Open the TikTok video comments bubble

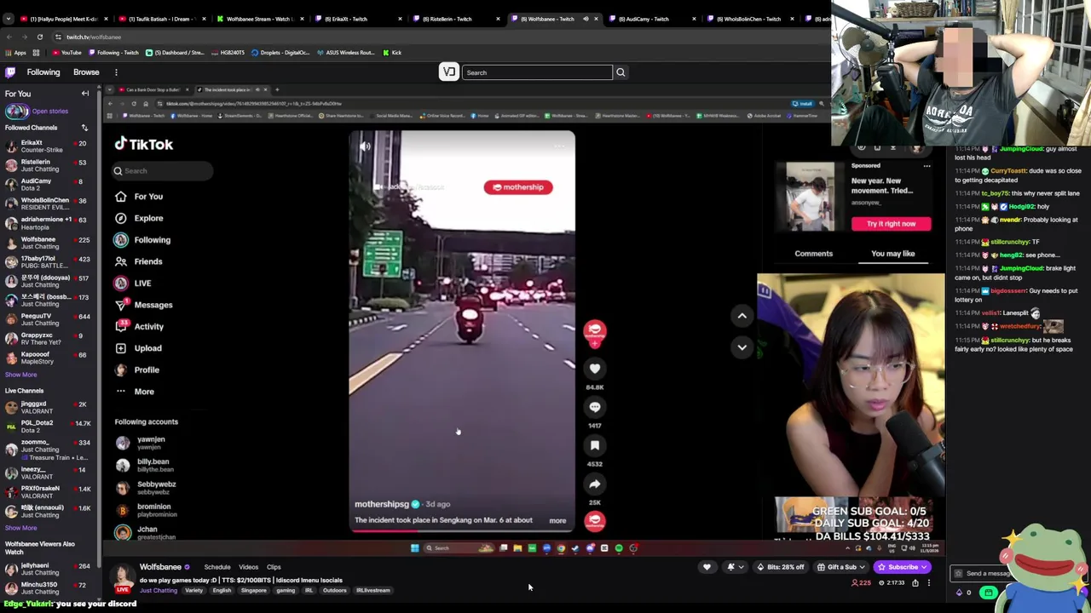point(595,407)
